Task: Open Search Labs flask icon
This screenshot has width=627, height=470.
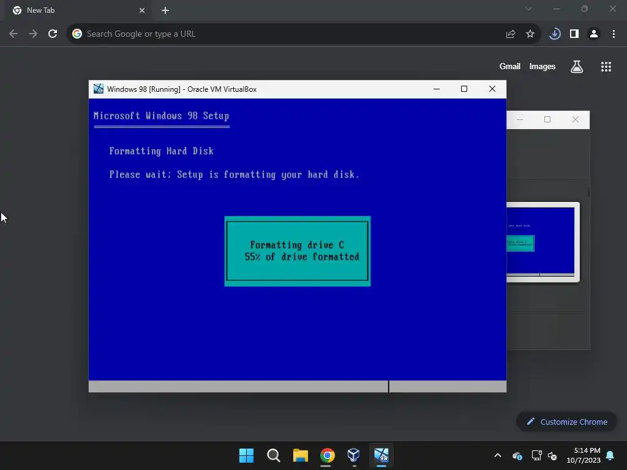Action: click(577, 66)
